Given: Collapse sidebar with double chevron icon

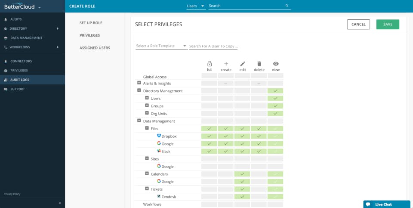Looking at the screenshot, I should pos(60,202).
